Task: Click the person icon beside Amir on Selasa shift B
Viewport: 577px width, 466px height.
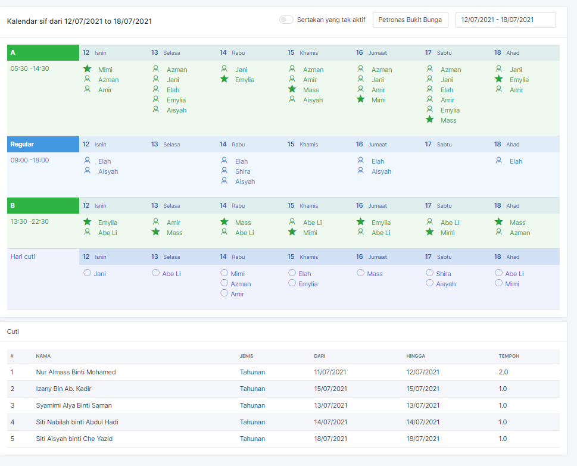Action: pyautogui.click(x=155, y=222)
